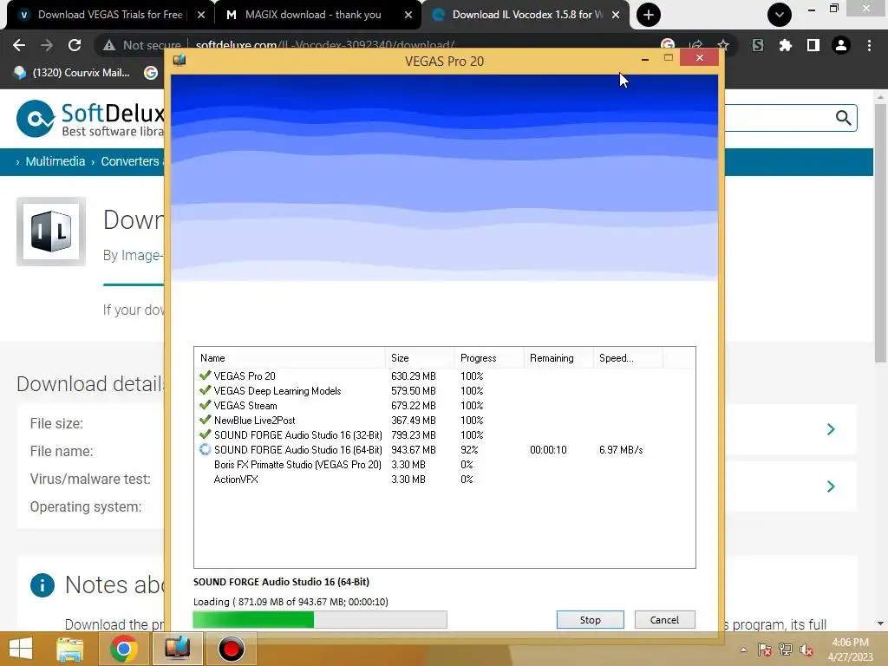
Task: Select VEGAS Deep Learning Models row
Action: click(445, 391)
